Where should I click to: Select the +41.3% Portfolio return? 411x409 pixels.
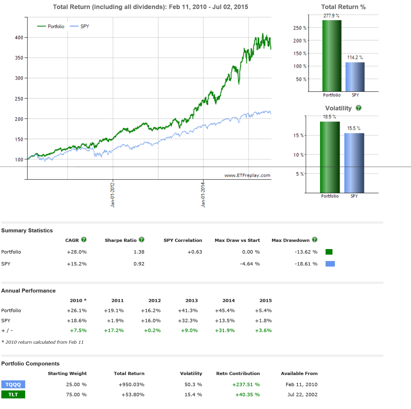click(x=188, y=311)
